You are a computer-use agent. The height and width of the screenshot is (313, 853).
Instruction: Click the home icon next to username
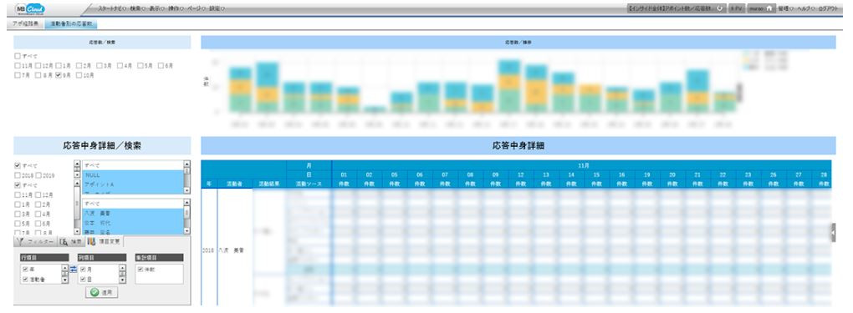(769, 8)
